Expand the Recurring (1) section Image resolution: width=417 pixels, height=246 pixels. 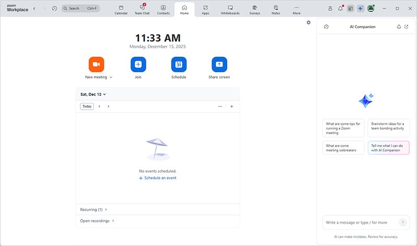tap(94, 210)
